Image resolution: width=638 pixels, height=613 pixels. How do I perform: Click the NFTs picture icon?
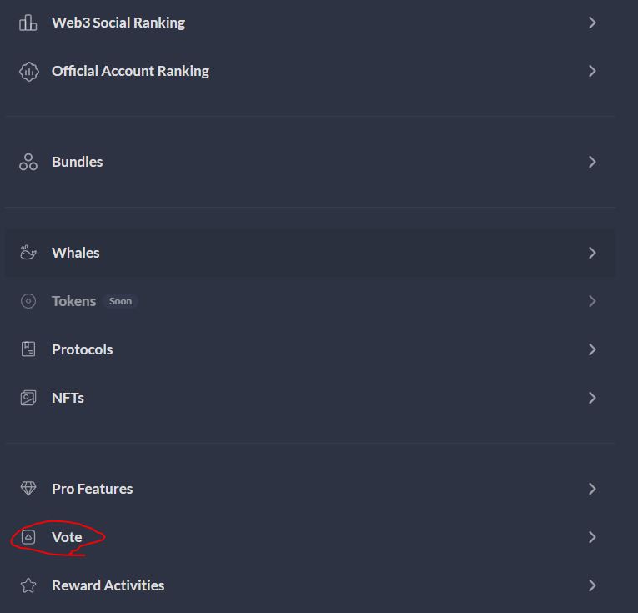28,398
